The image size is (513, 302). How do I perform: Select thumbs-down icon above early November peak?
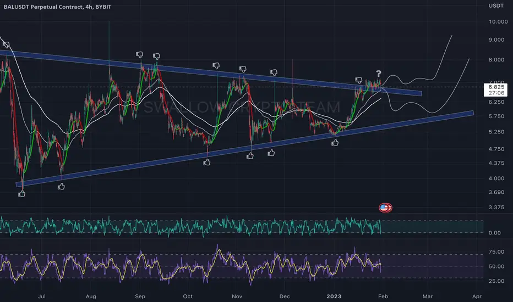point(242,69)
